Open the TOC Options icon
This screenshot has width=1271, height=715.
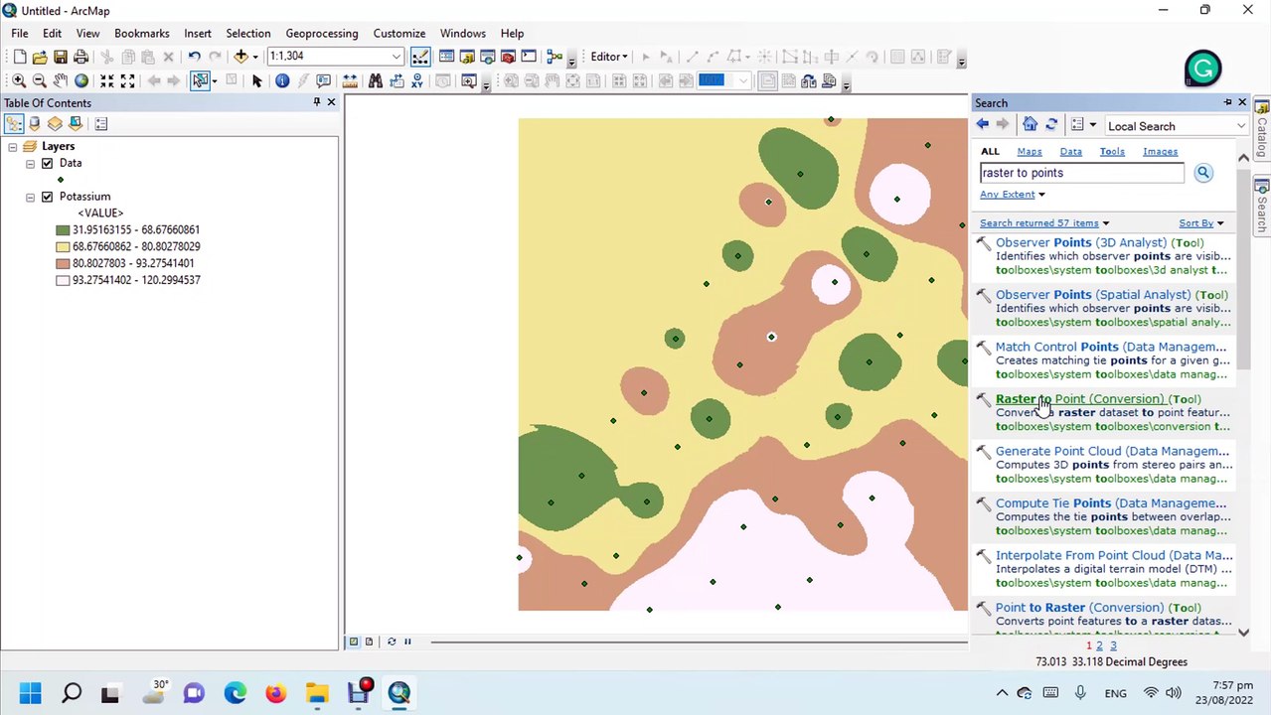point(100,124)
